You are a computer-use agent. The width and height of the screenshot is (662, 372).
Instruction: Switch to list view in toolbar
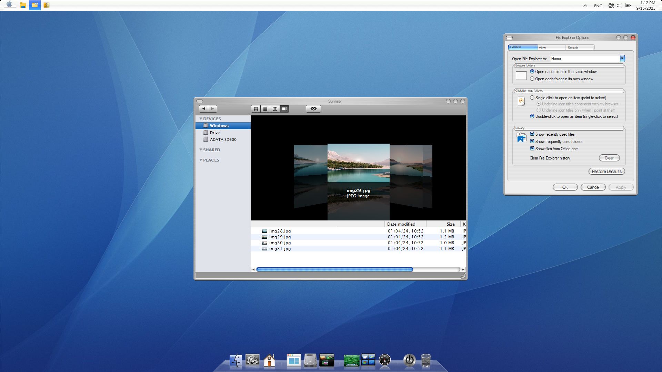click(265, 109)
